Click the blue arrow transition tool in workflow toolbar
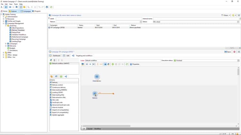The height and width of the screenshot is (135, 241). [105, 64]
